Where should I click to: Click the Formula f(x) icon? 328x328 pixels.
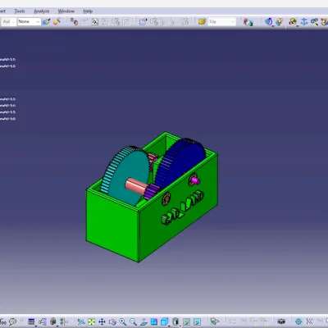point(3,321)
